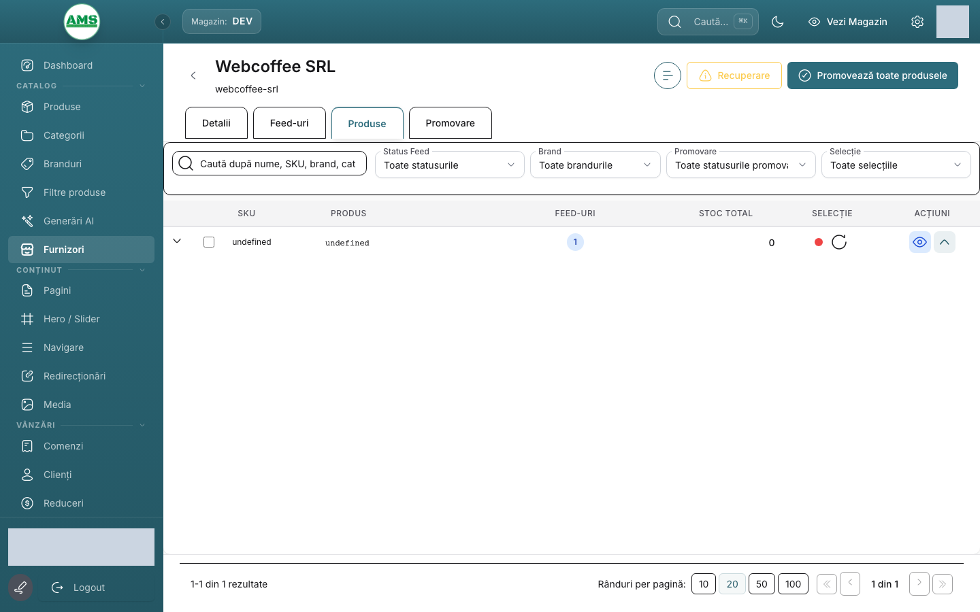Screen dimensions: 980x612
Task: Open Comenzi in the sidebar
Action: point(81,446)
